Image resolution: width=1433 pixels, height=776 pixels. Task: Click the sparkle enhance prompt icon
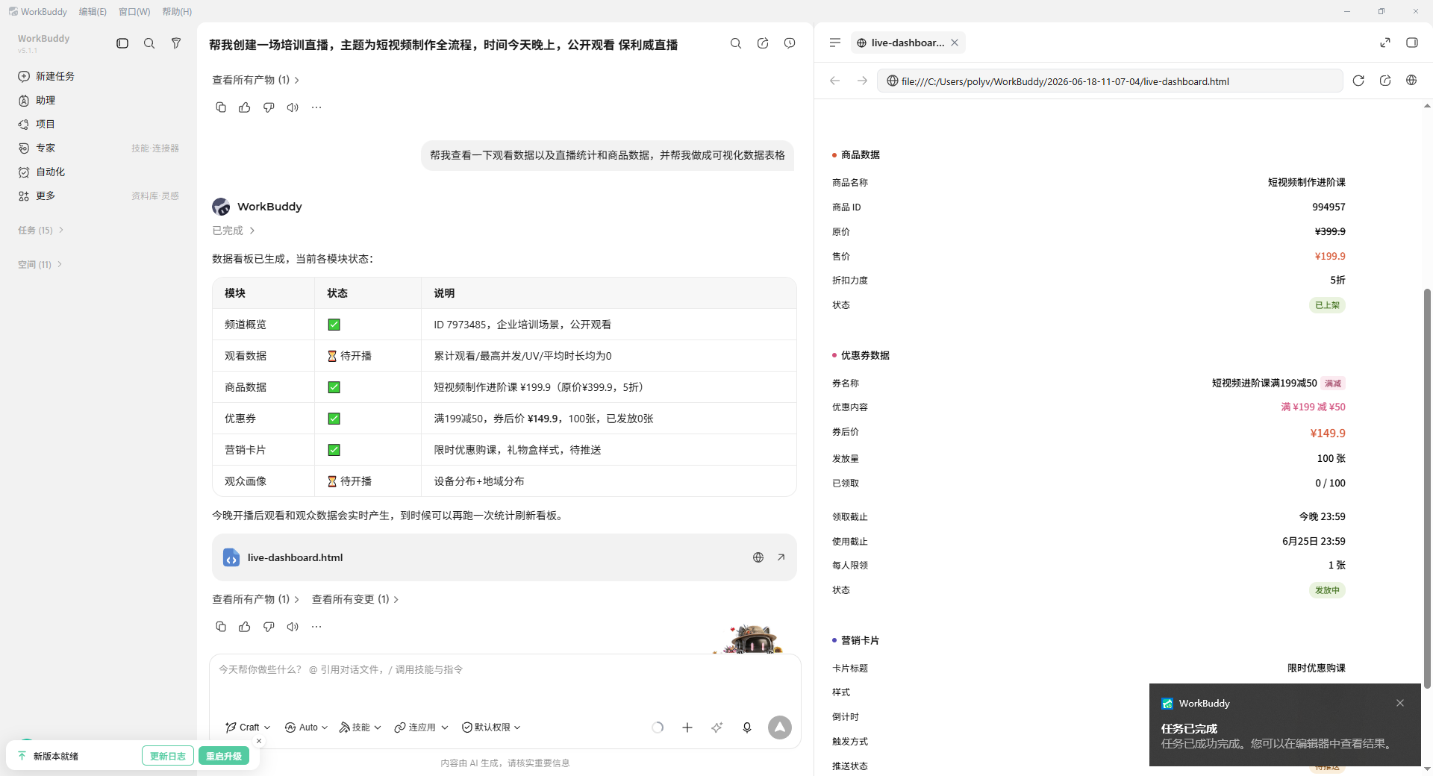coord(716,727)
